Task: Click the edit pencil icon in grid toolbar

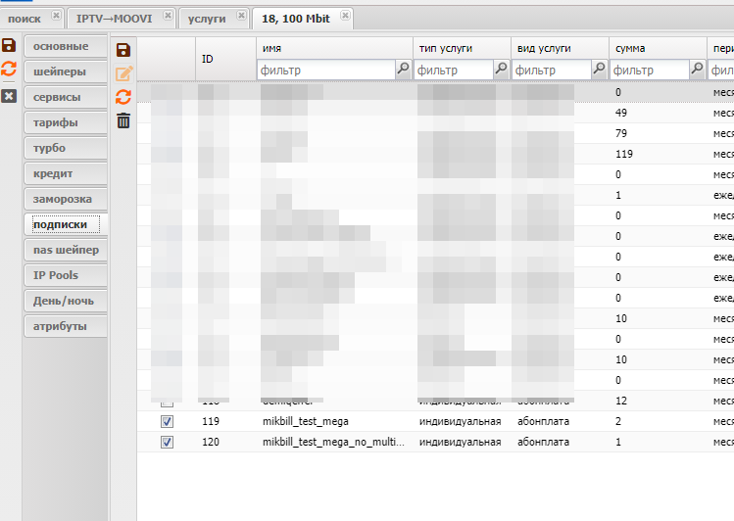Action: (x=123, y=73)
